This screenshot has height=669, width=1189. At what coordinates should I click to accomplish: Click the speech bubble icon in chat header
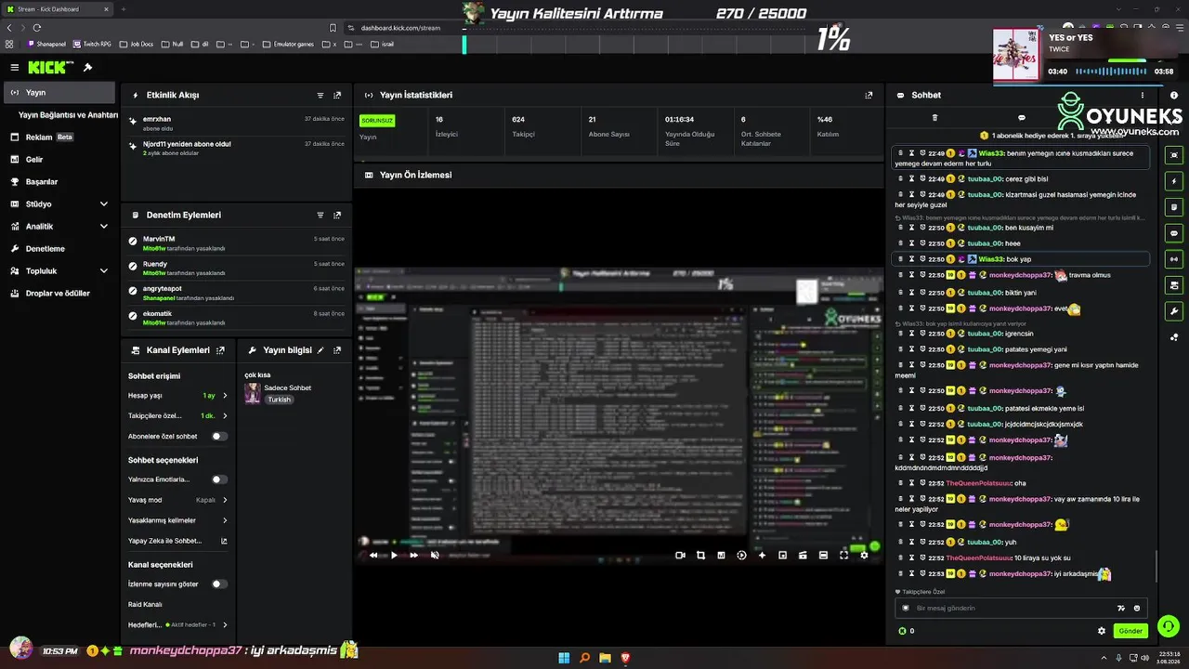[x=1022, y=118]
